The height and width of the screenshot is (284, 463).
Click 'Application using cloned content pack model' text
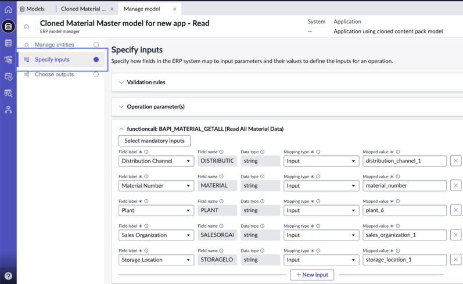[388, 31]
